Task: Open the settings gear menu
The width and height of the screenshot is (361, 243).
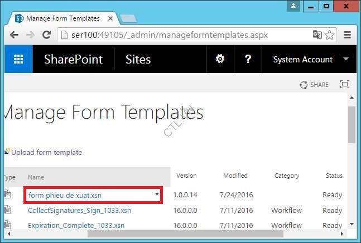Action: pyautogui.click(x=220, y=60)
